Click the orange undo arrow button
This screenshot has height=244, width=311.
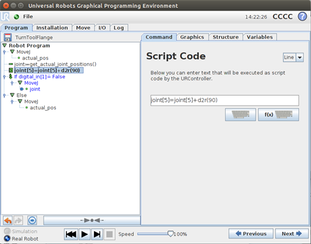point(8,220)
